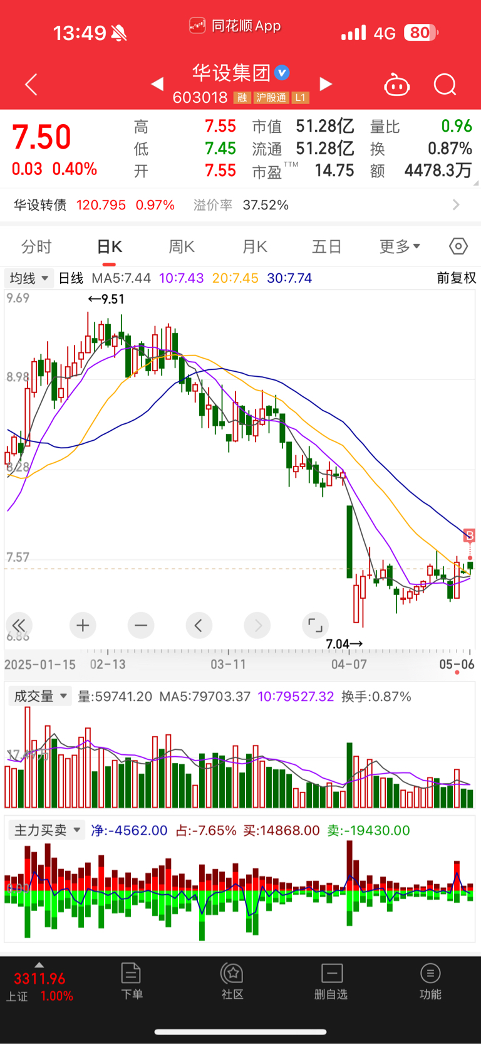Open chart settings hexagon icon

[458, 246]
